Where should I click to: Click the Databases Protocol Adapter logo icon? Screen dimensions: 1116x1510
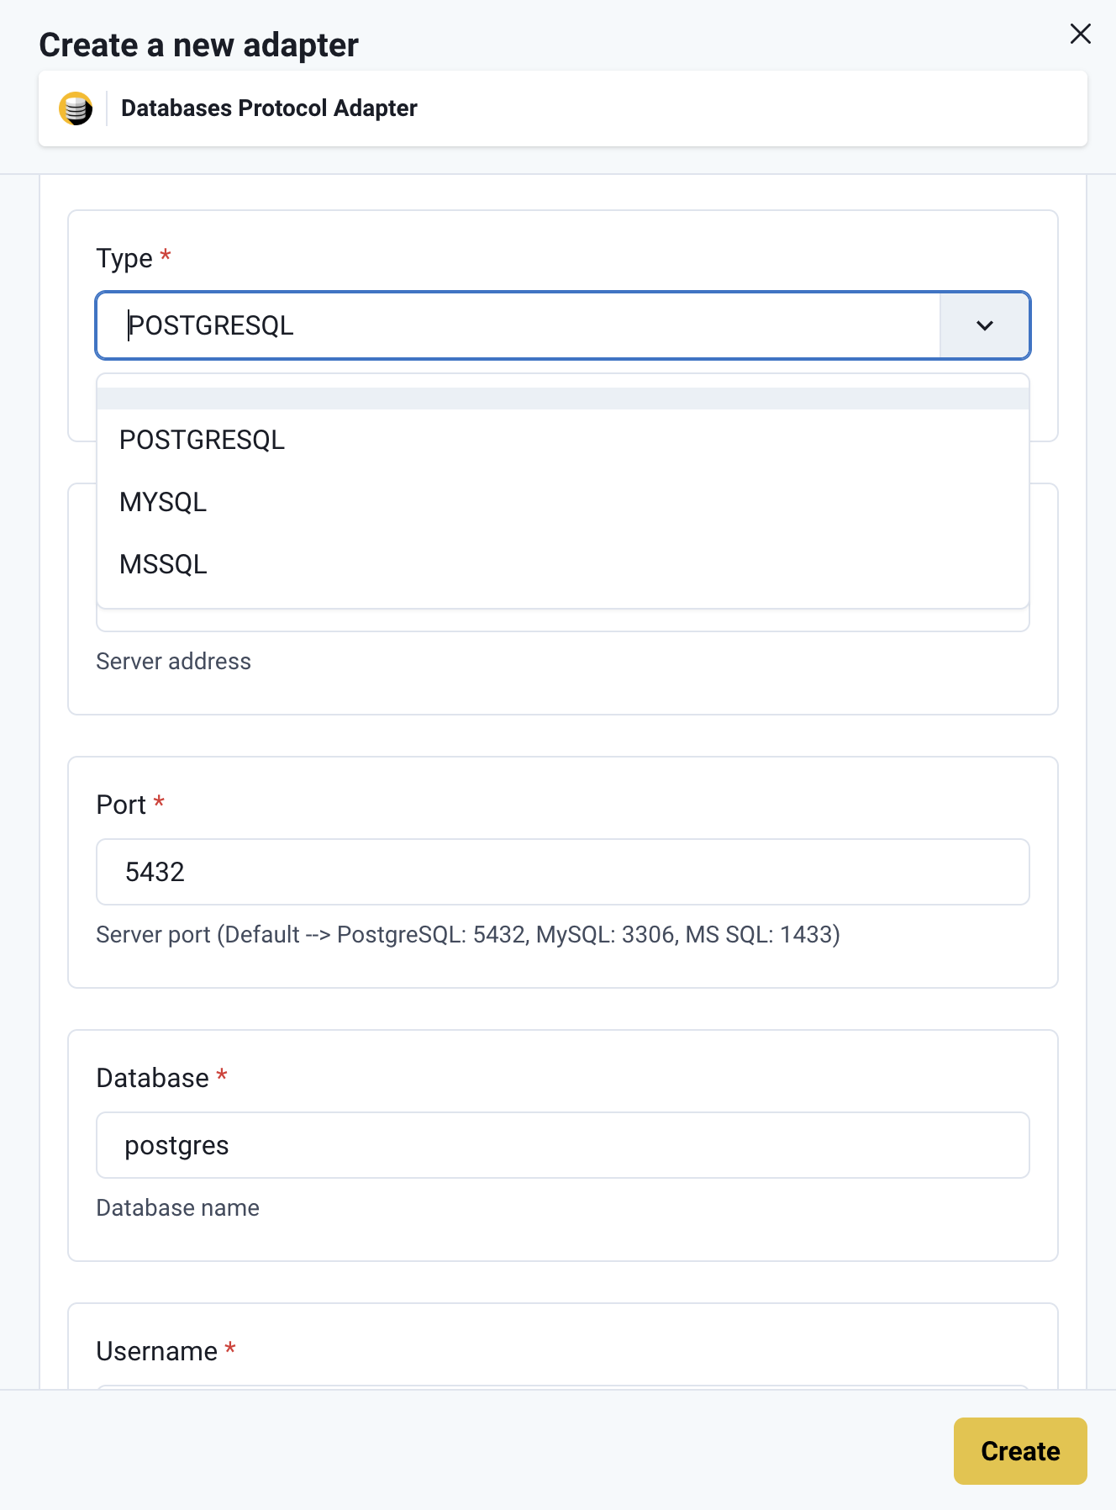76,108
